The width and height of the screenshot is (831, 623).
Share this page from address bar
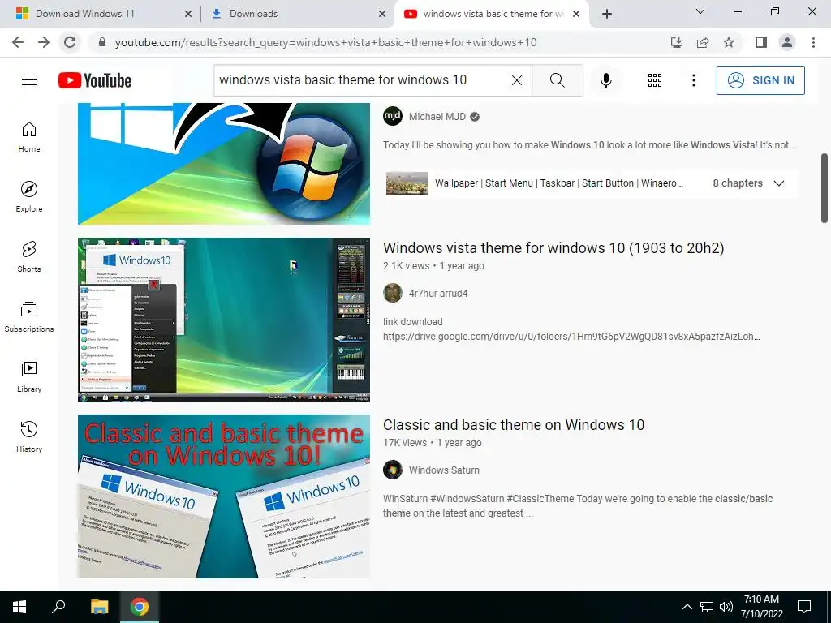click(x=703, y=42)
